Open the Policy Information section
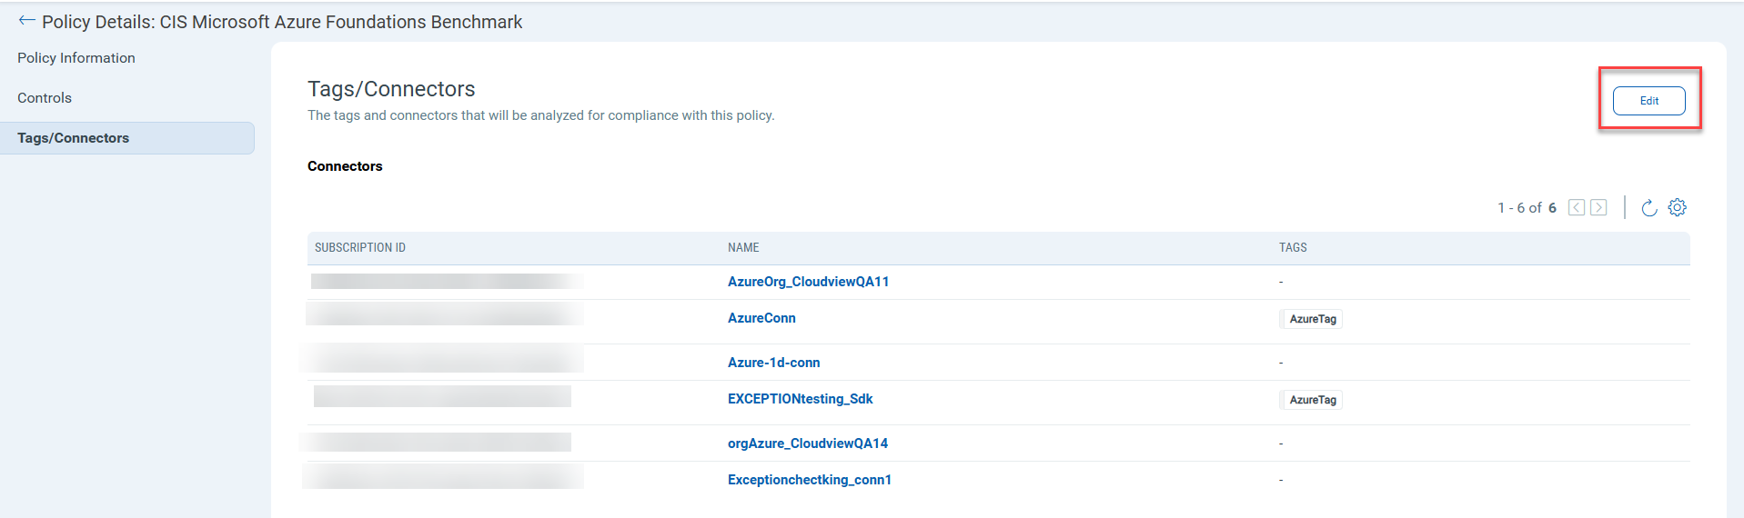The width and height of the screenshot is (1744, 518). [x=76, y=58]
